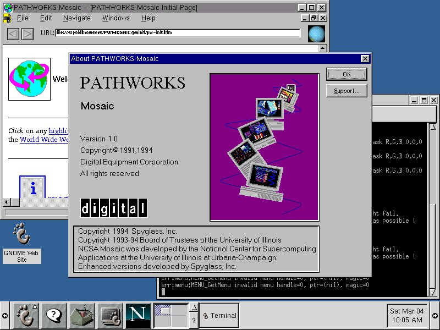This screenshot has height=330, width=440.
Task: Close the About PATHWORKS Mosaic dialog
Action: click(365, 59)
